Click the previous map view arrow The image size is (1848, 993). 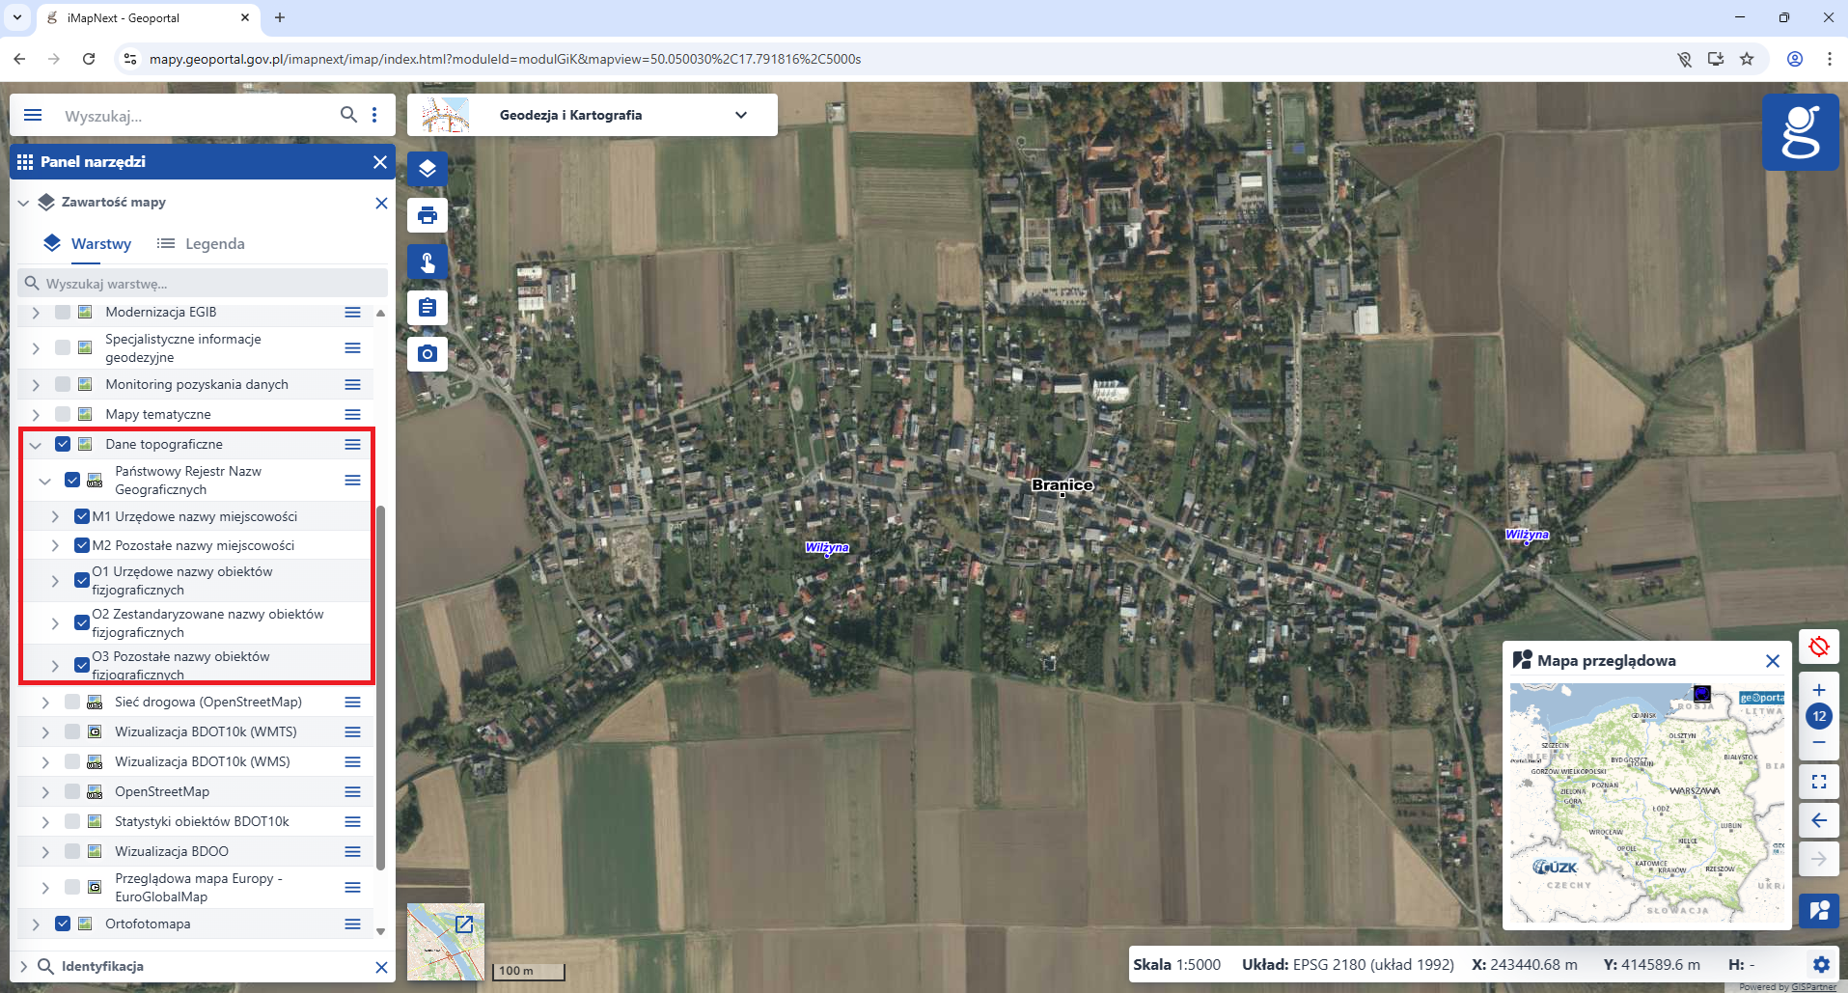coord(1819,820)
